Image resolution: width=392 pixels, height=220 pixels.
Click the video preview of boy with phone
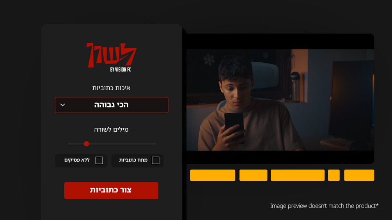click(280, 100)
